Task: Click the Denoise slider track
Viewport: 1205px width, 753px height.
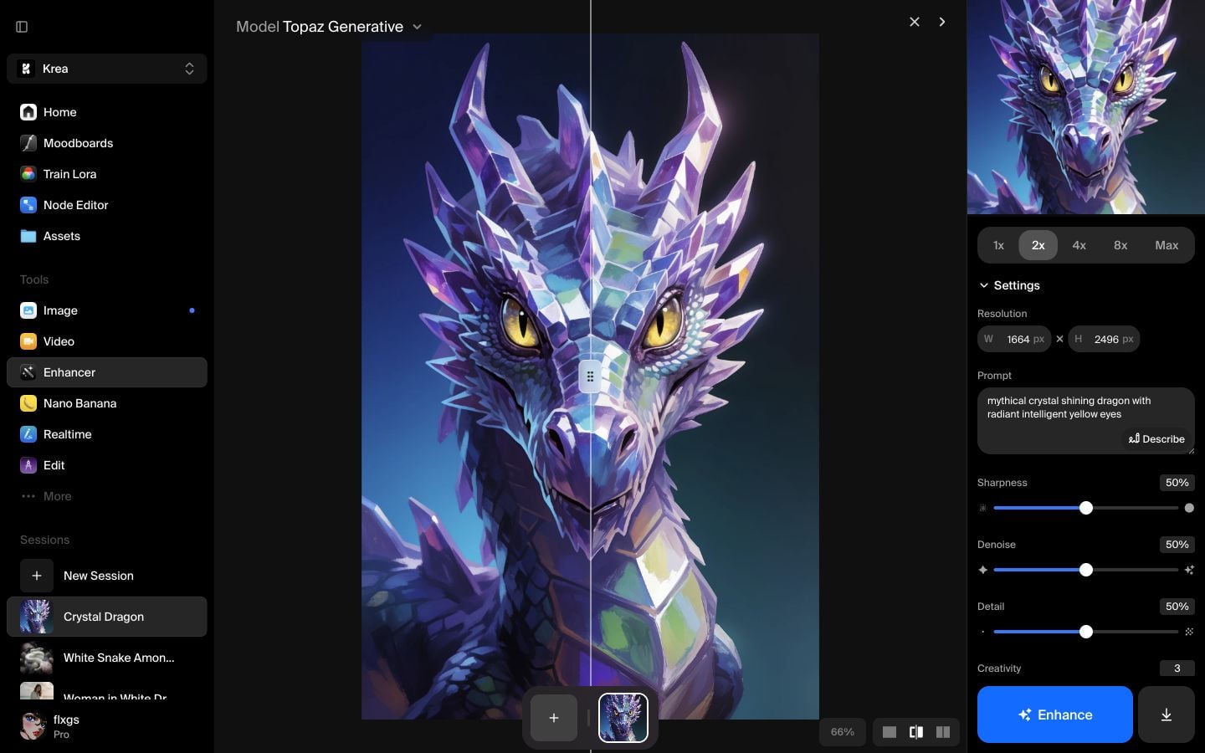Action: coord(1086,570)
